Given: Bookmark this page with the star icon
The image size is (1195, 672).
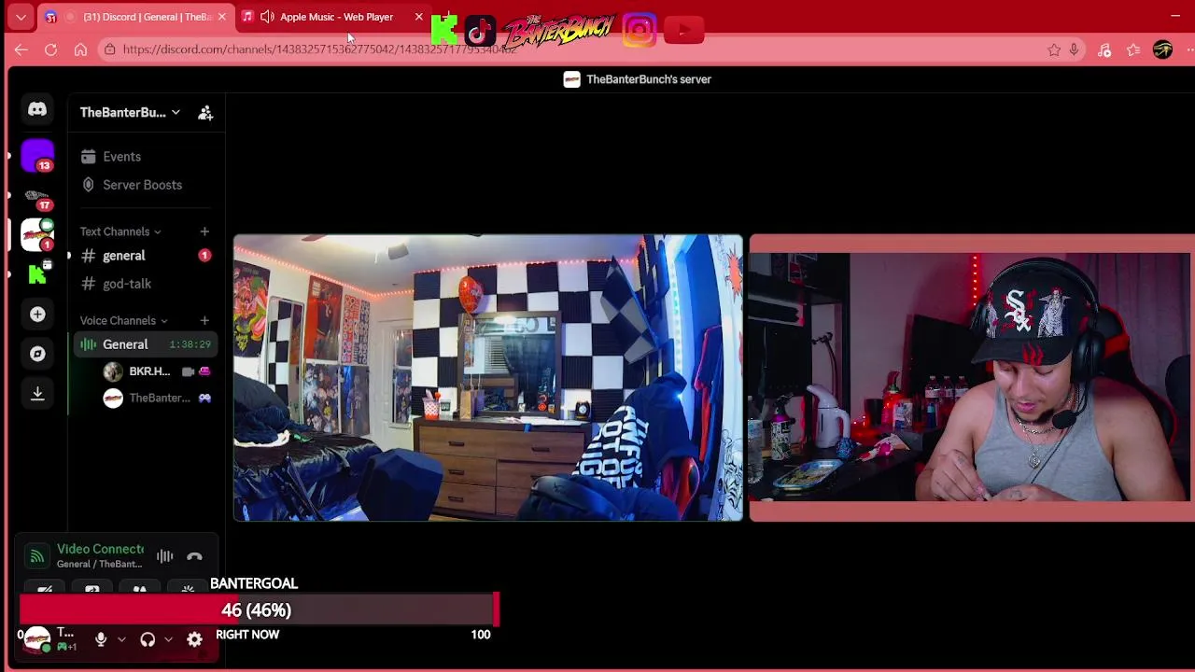Looking at the screenshot, I should click(x=1054, y=49).
